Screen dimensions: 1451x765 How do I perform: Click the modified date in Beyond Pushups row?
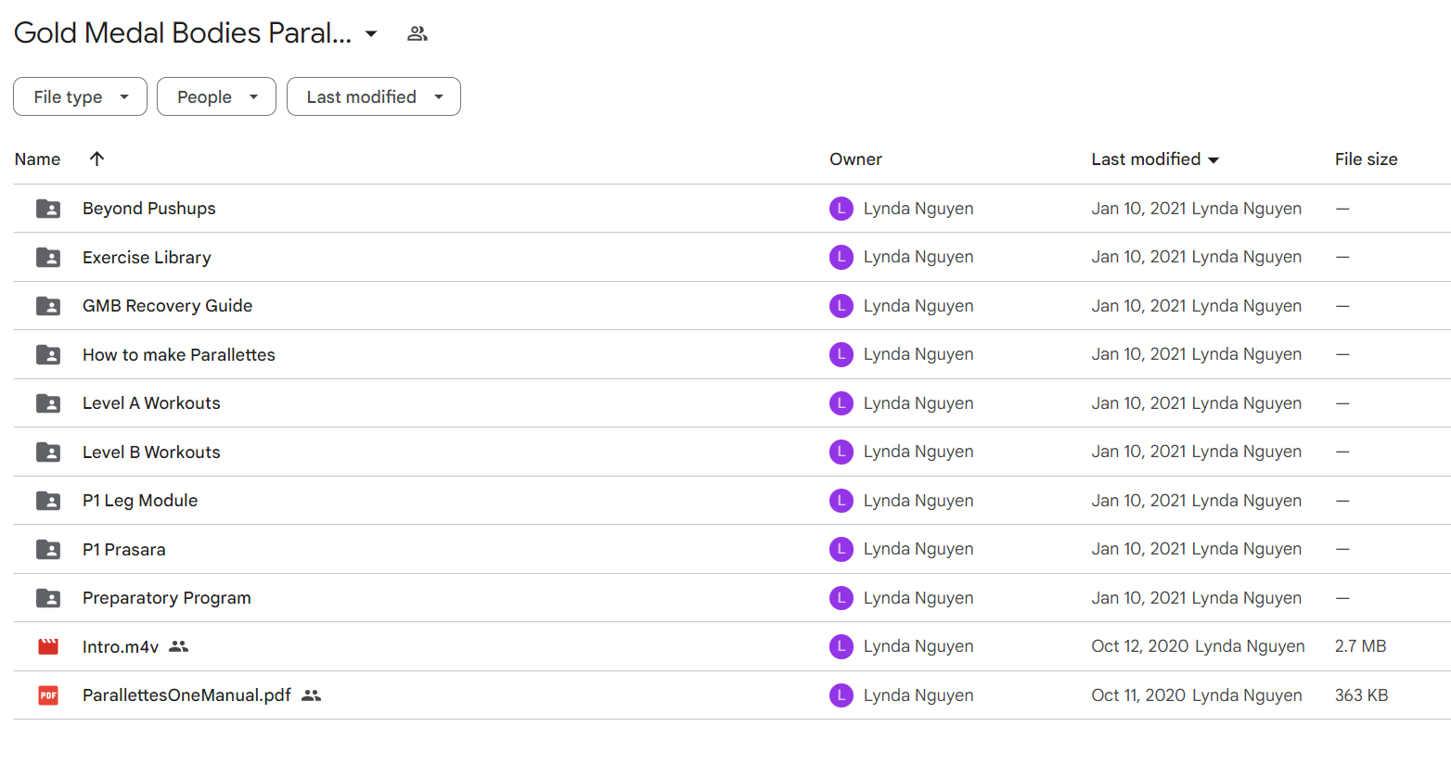coord(1138,209)
